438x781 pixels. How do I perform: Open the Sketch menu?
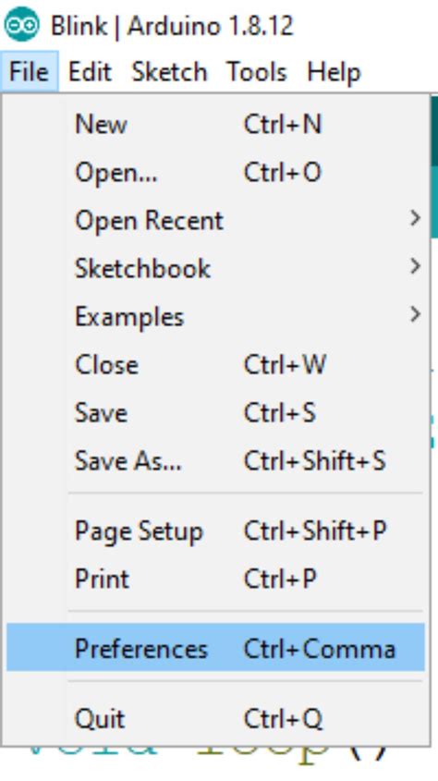(x=169, y=72)
